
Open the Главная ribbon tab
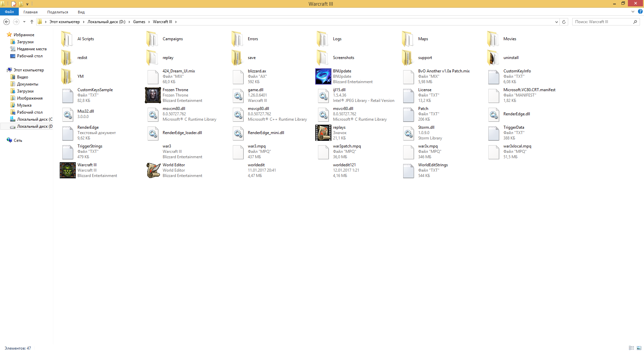(x=31, y=12)
